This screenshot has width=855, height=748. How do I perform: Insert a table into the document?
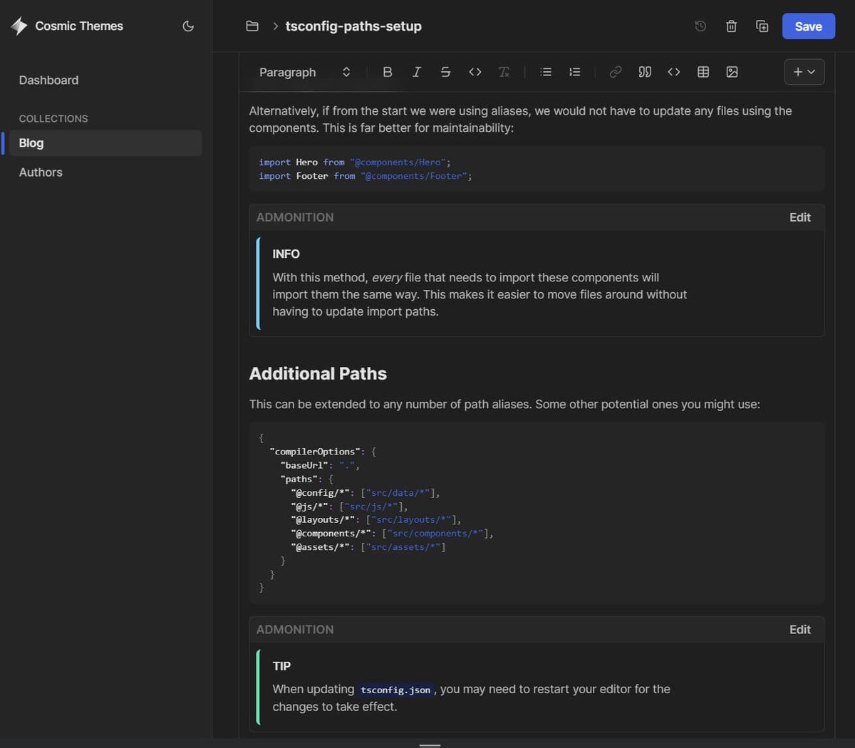pos(703,72)
